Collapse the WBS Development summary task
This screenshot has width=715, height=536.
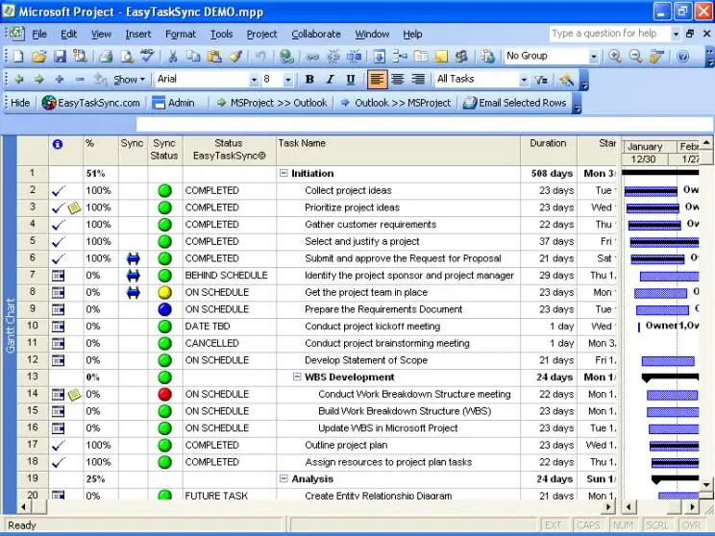pos(297,377)
